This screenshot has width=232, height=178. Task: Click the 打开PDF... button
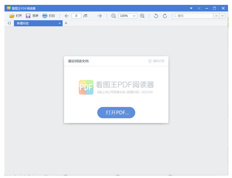pos(116,113)
